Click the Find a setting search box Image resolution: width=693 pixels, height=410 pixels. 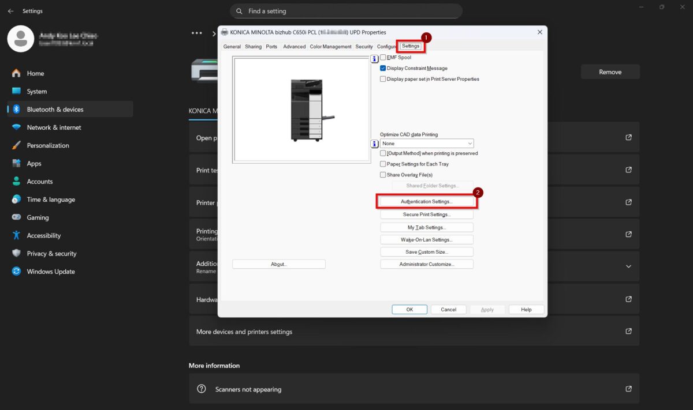346,11
